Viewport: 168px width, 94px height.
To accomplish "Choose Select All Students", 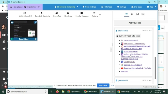I will (42, 15).
